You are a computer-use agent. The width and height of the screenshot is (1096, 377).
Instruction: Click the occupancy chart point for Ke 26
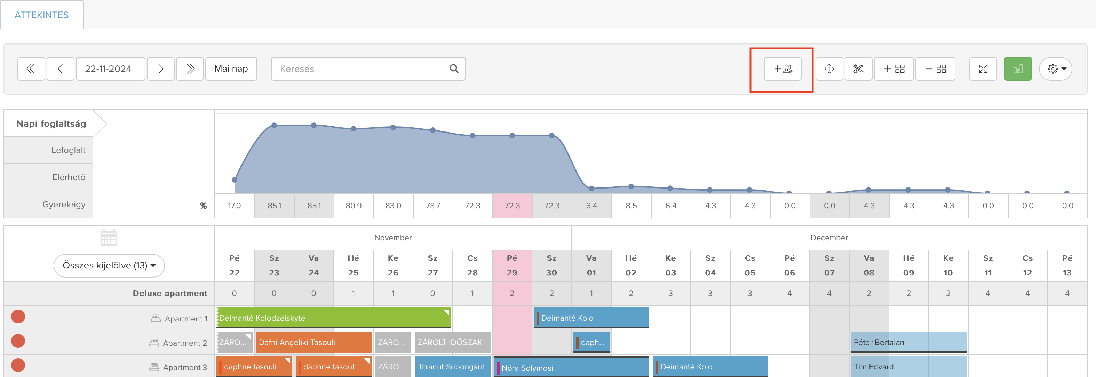pyautogui.click(x=393, y=127)
